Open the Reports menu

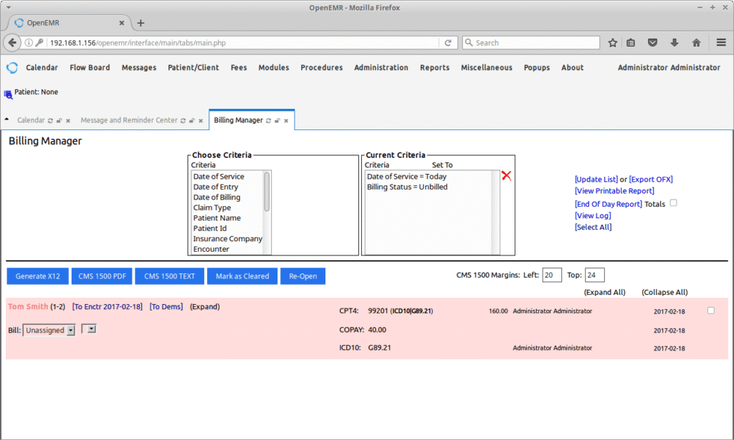tap(434, 67)
